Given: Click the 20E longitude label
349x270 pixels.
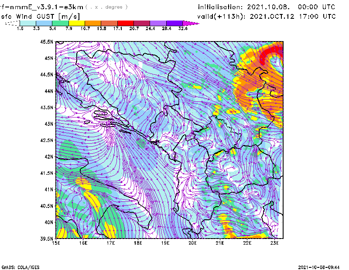Looking at the screenshot, I should (192, 243).
